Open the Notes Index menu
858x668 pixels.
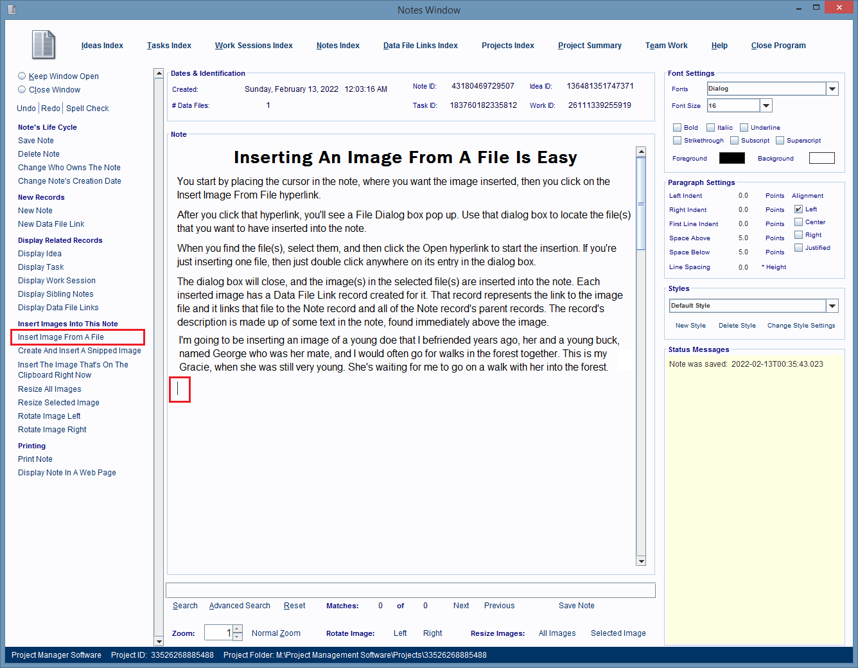(338, 46)
